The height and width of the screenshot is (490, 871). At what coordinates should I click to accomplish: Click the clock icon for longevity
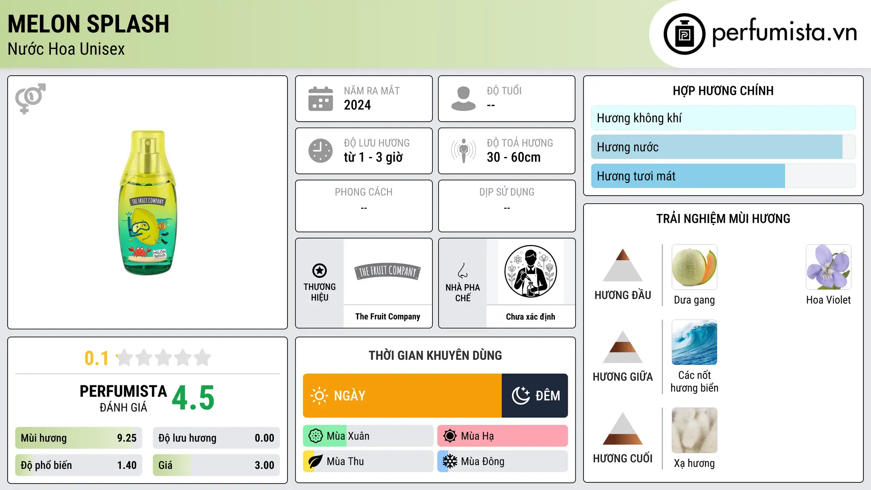[321, 151]
